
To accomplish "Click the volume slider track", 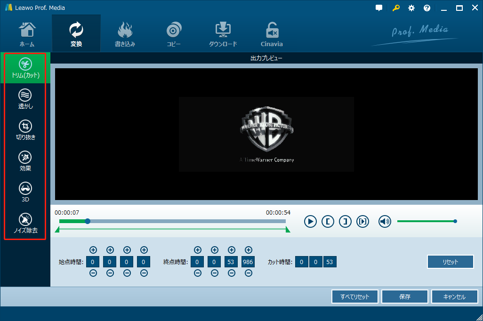I will click(427, 221).
